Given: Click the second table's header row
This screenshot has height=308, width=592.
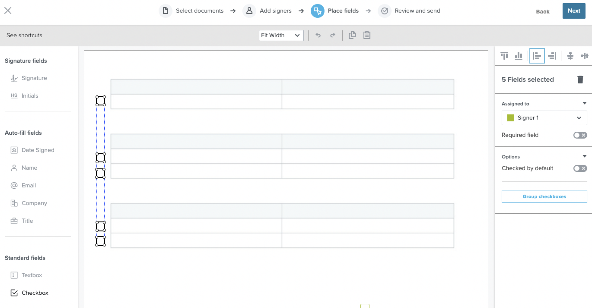Looking at the screenshot, I should (x=282, y=141).
